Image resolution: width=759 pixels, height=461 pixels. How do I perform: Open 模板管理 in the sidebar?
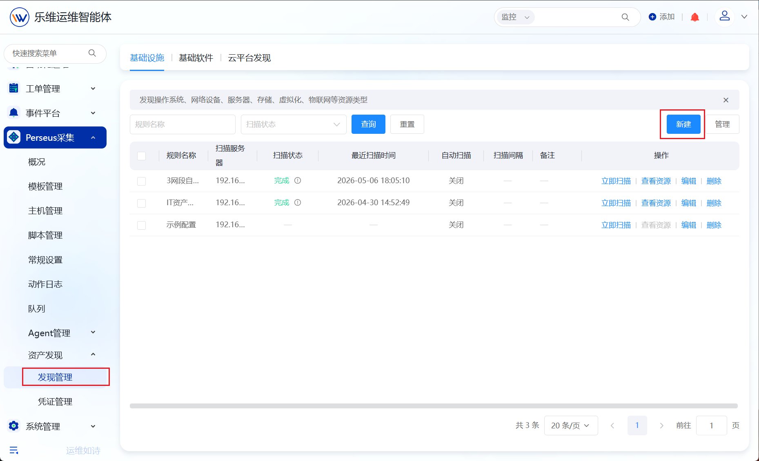[45, 186]
